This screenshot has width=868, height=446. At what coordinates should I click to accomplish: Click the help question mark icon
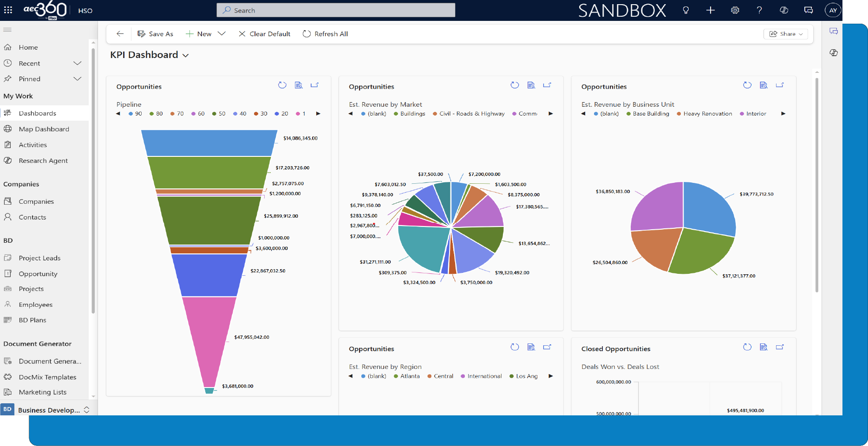point(759,10)
